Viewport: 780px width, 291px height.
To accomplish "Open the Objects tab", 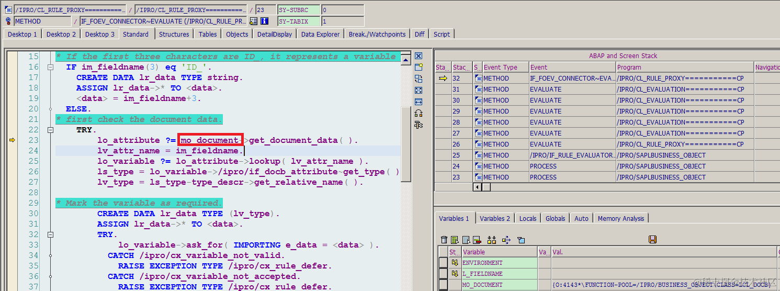I will coord(237,34).
